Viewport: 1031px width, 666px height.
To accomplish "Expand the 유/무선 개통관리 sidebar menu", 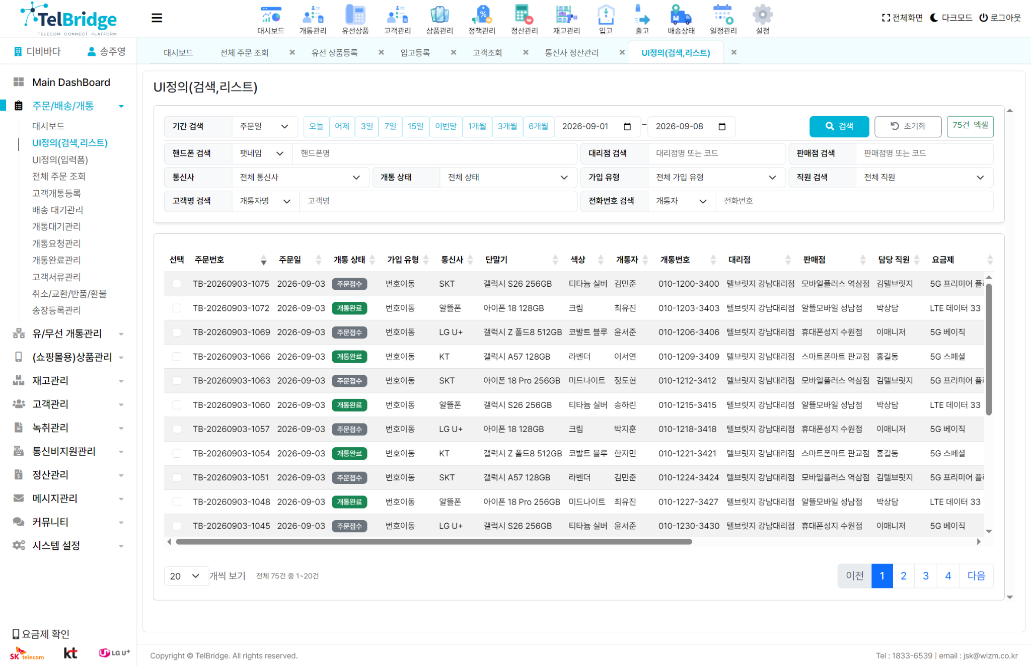I will 68,334.
